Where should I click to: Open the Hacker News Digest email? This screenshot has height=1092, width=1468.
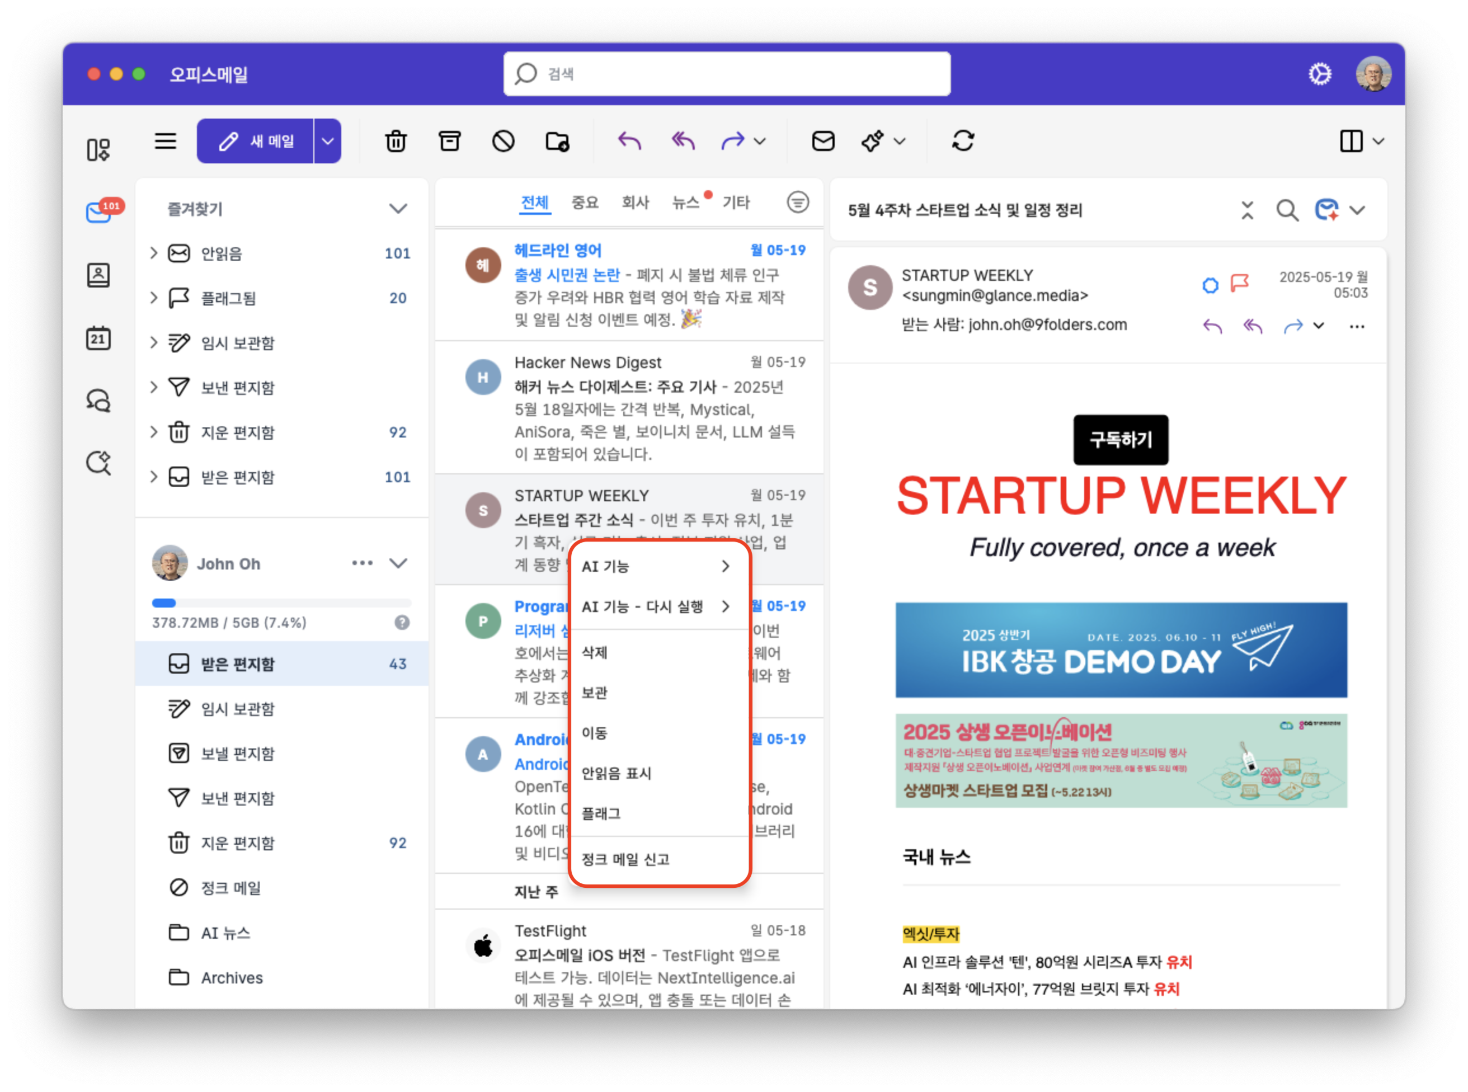click(x=629, y=407)
